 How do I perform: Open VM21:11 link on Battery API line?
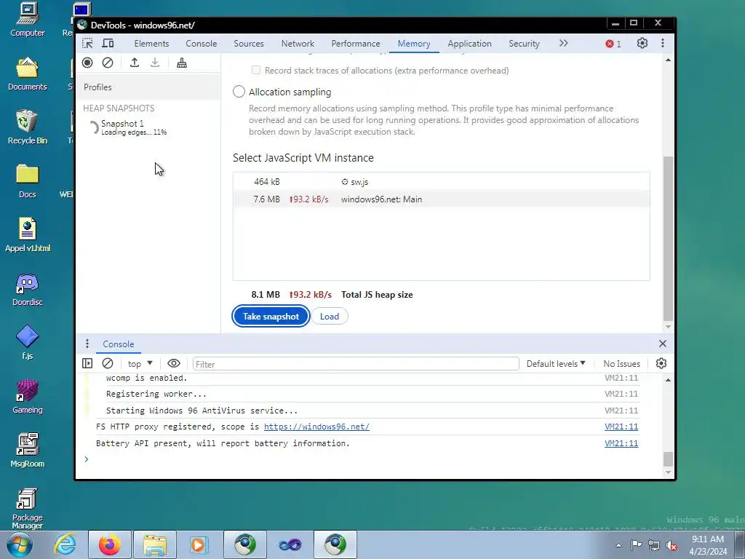click(x=621, y=443)
